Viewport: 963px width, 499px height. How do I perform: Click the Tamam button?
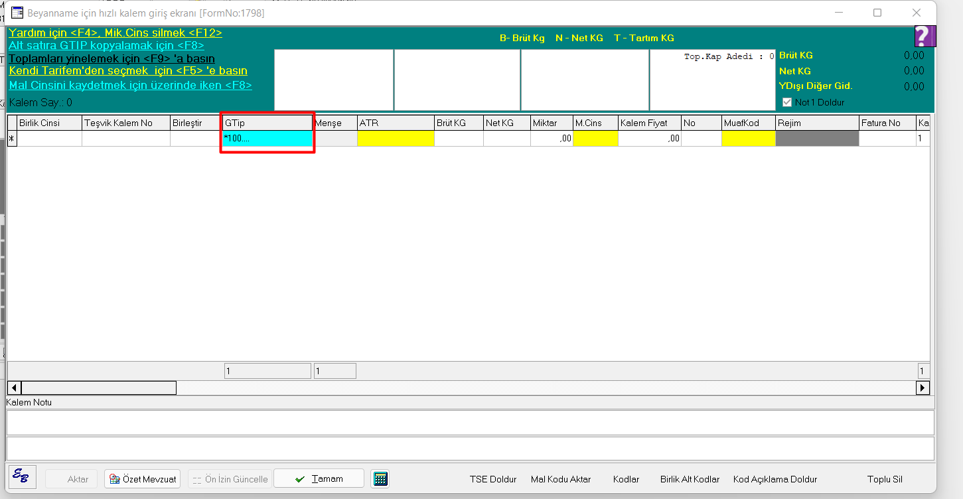[319, 478]
